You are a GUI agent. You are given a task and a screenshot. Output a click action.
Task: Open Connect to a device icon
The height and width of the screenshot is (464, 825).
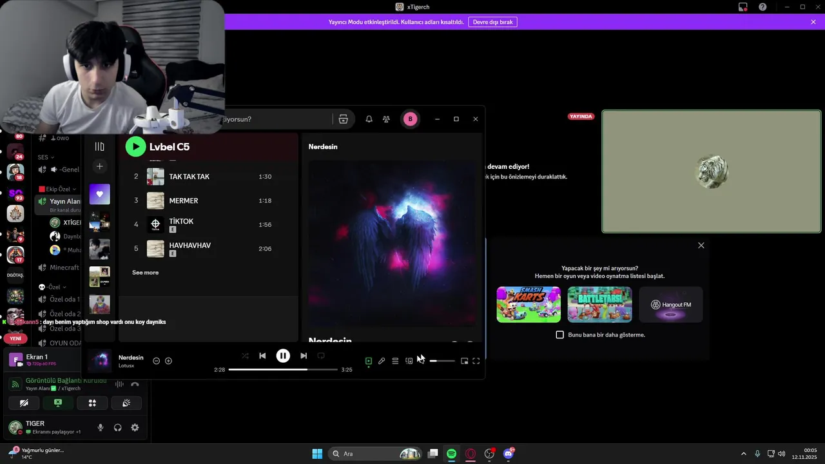pos(409,361)
